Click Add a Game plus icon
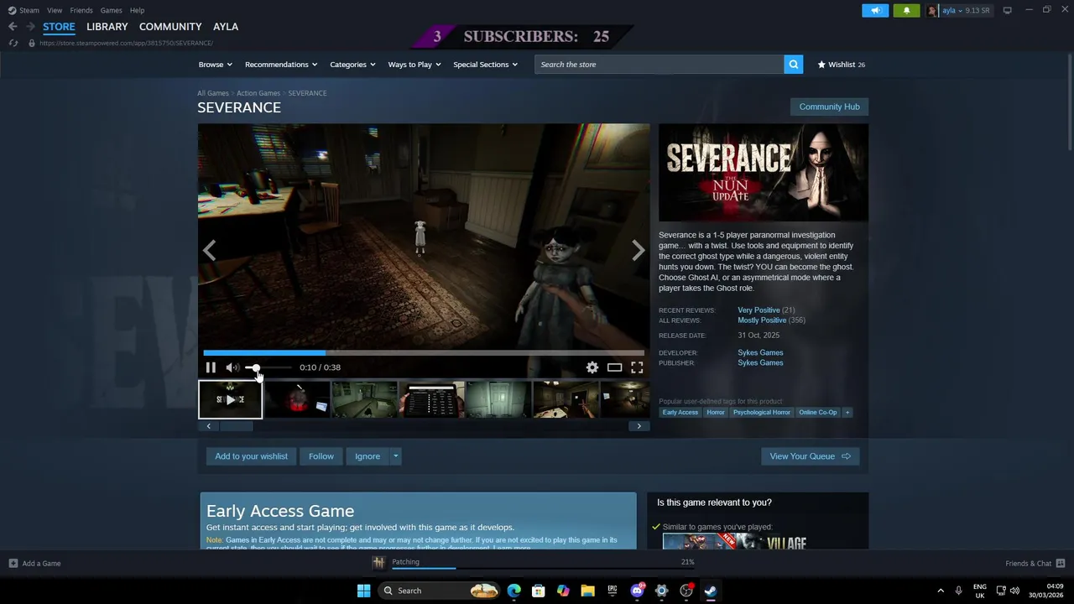Viewport: 1074px width, 604px height. [x=13, y=564]
